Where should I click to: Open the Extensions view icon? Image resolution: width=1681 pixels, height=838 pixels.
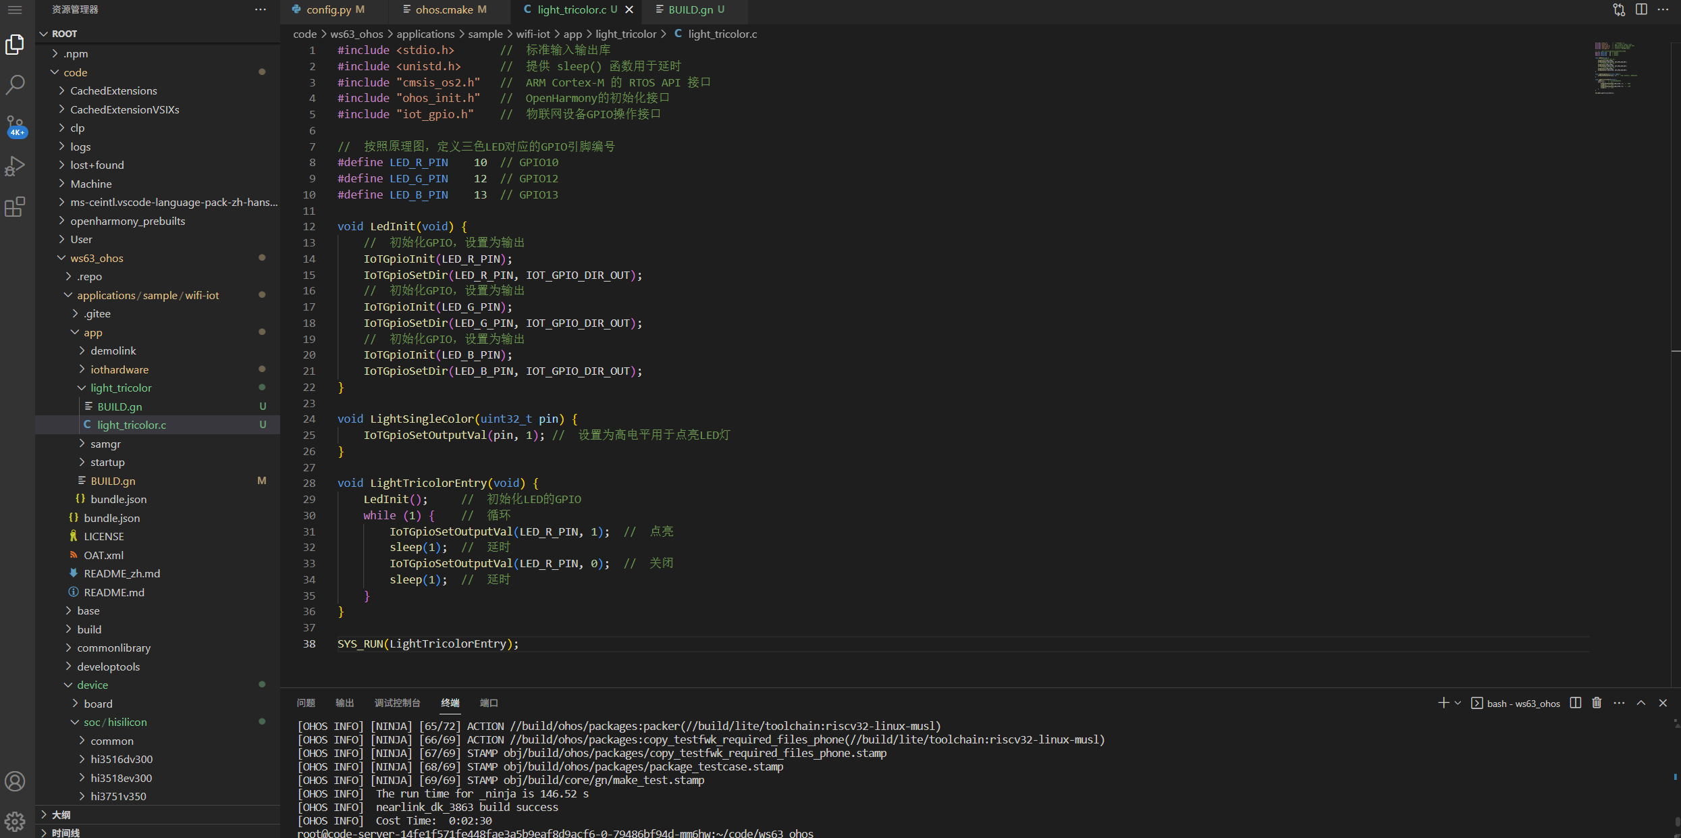coord(15,207)
